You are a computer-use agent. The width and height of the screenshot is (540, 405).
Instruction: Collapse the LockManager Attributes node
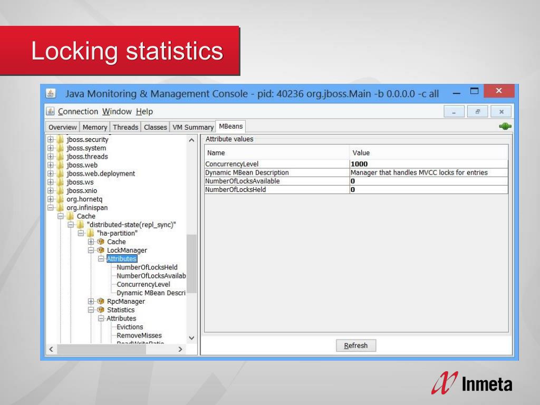(x=101, y=258)
